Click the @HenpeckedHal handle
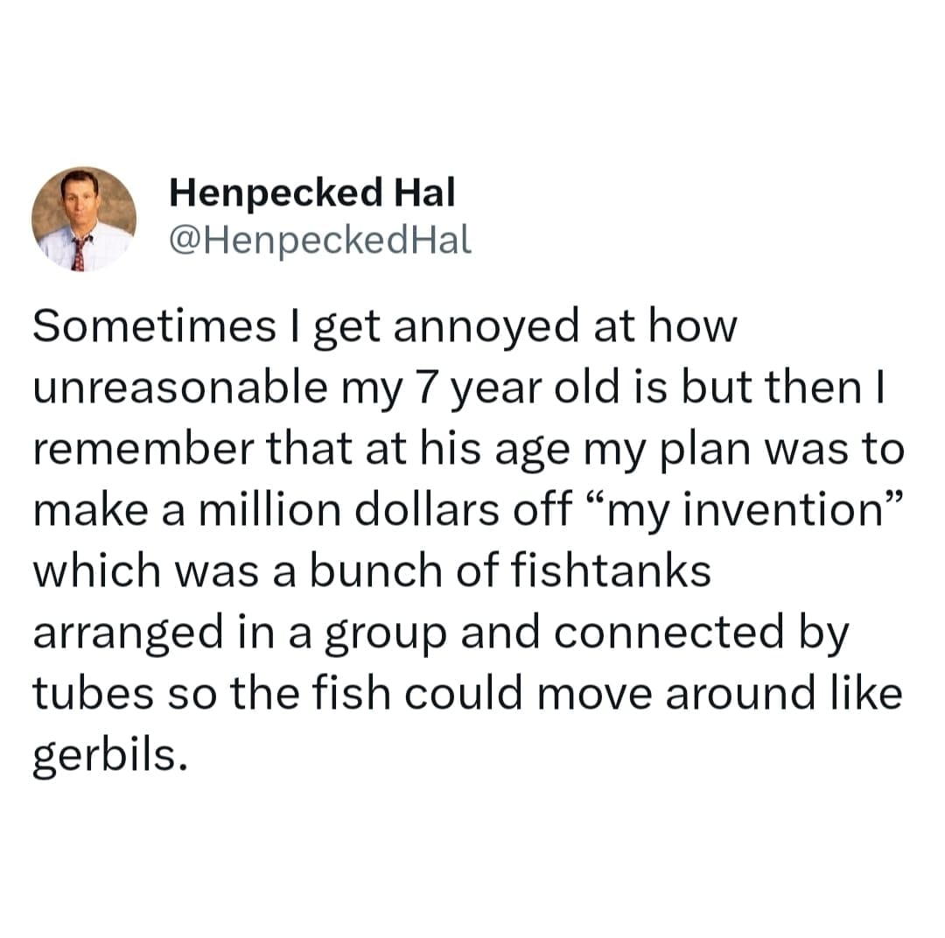945x938 pixels. pos(320,238)
